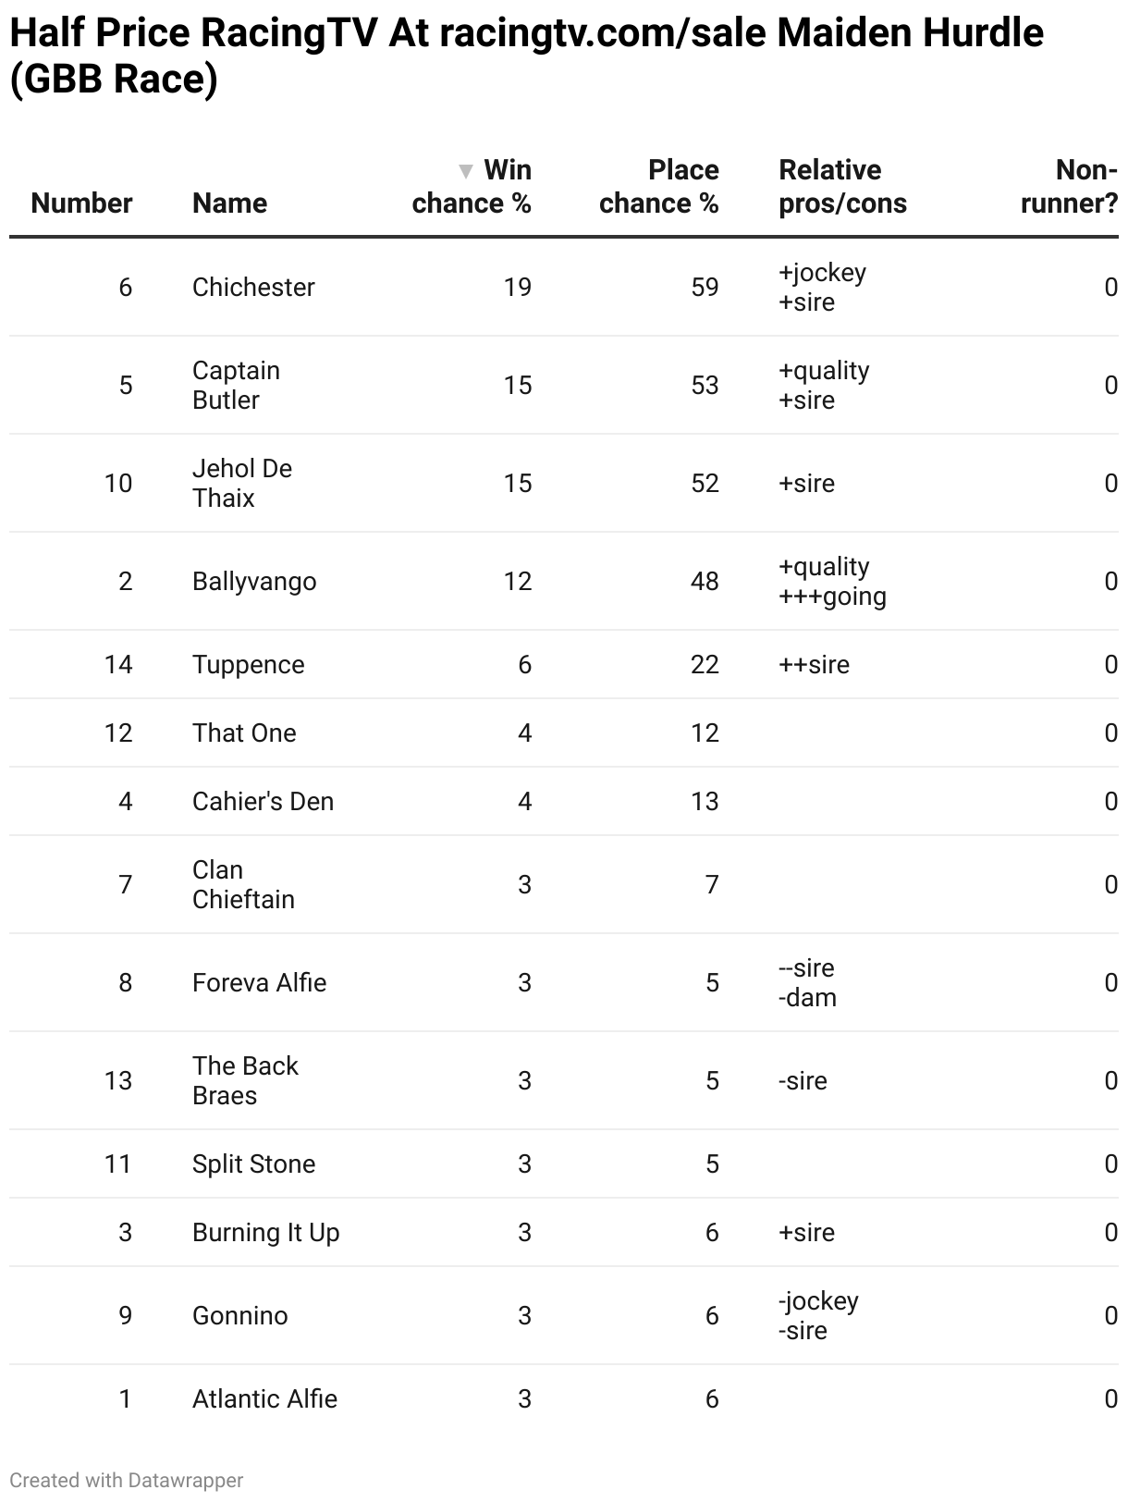Click the Ballyvango row name
This screenshot has height=1502, width=1128.
(254, 581)
